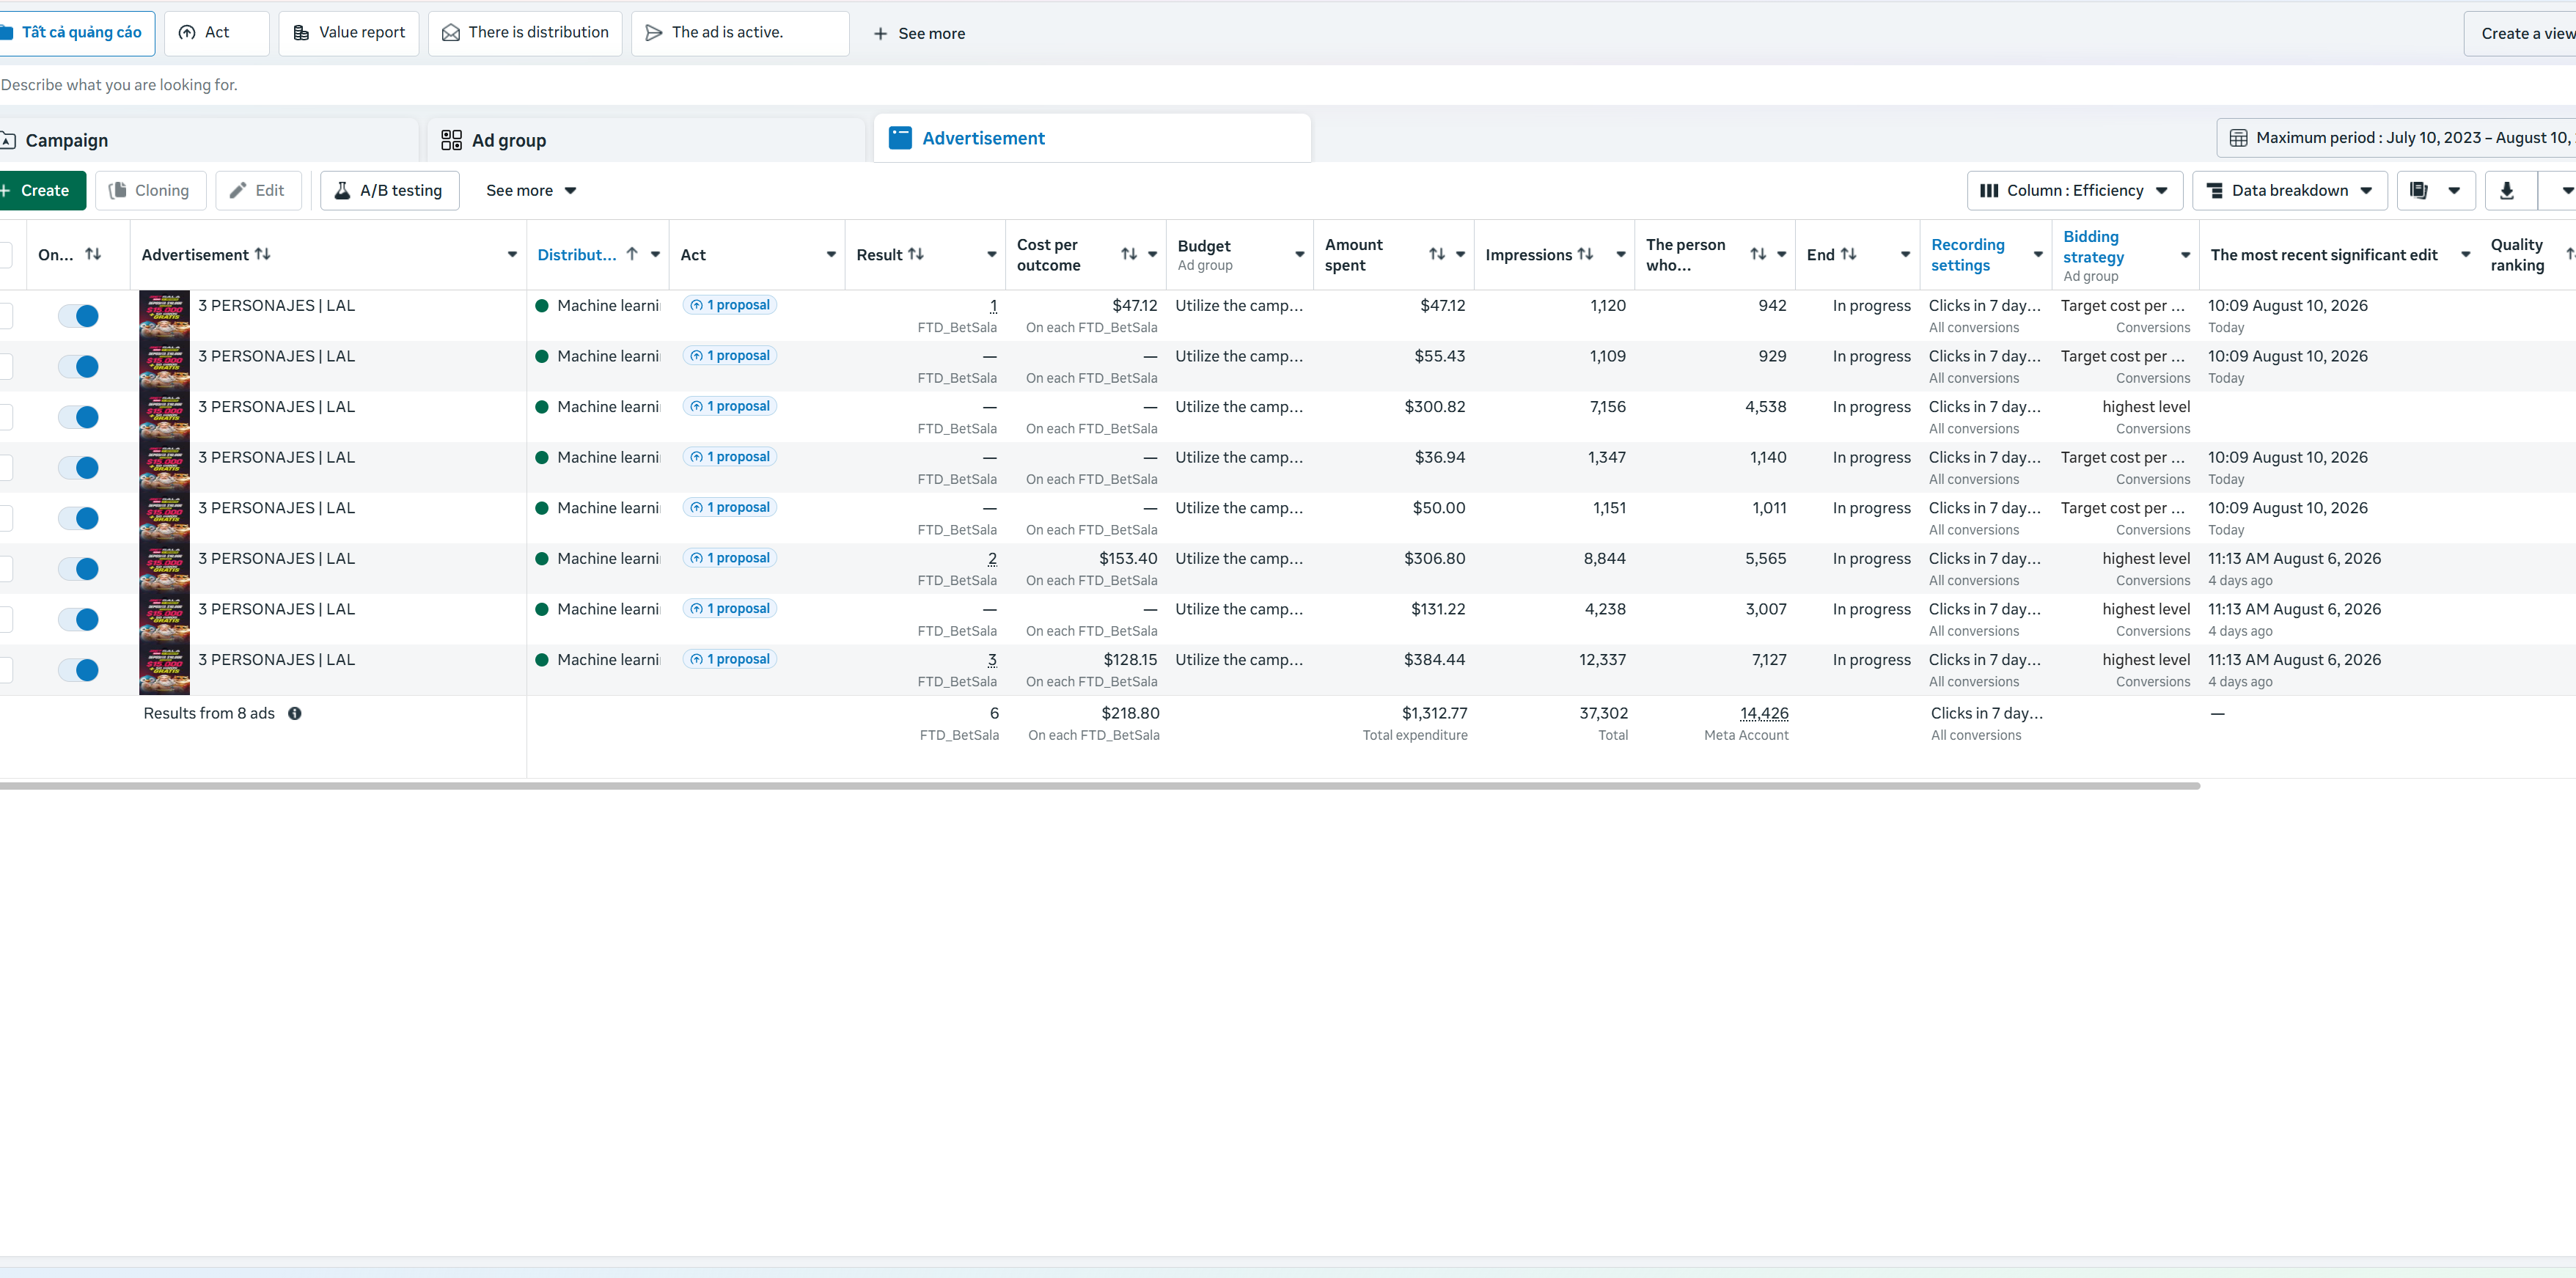Sort The person who... column
2576x1278 pixels.
coord(1758,254)
